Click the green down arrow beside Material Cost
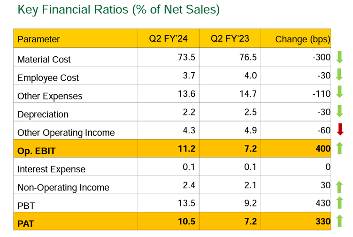353x237 pixels. click(340, 58)
